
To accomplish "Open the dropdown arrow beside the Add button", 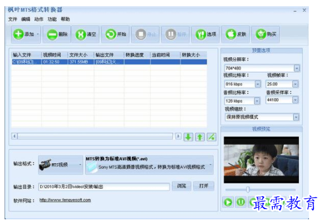I will pyautogui.click(x=38, y=35).
